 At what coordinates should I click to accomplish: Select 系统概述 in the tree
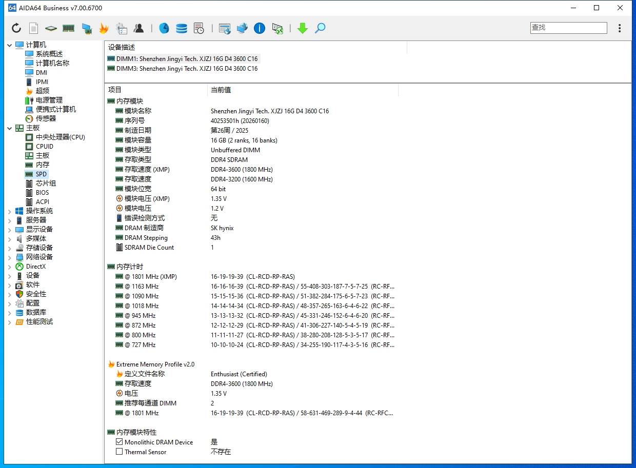click(x=49, y=54)
